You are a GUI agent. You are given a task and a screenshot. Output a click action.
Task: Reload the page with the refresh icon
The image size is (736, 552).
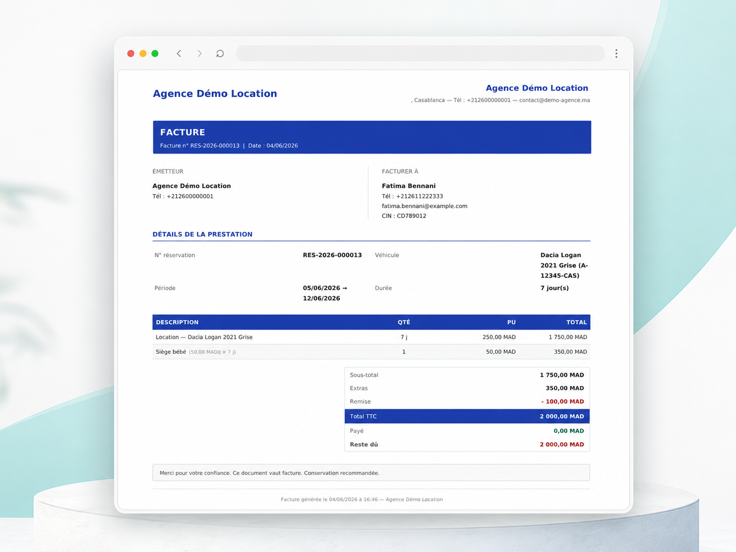[x=220, y=53]
